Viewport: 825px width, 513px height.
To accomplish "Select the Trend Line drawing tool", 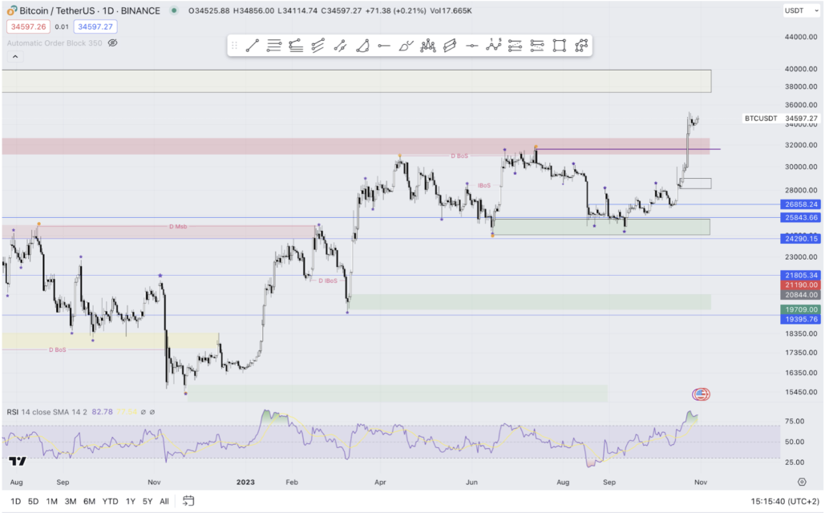I will (x=252, y=46).
